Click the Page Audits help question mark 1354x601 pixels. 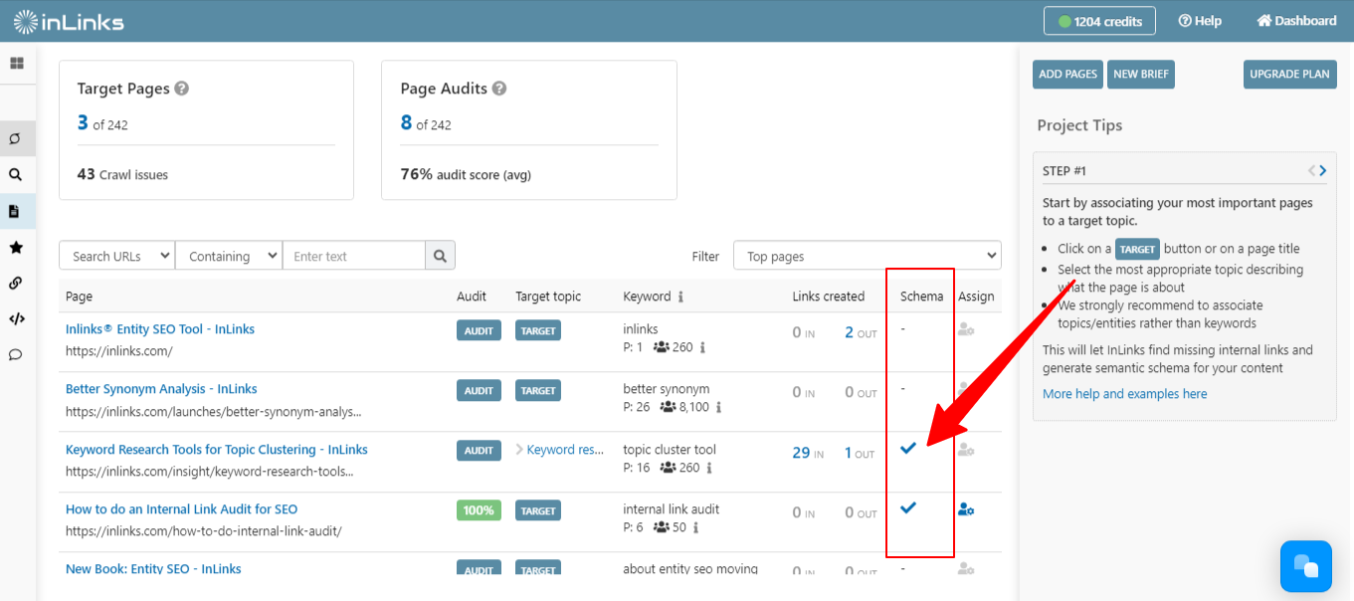pos(499,89)
